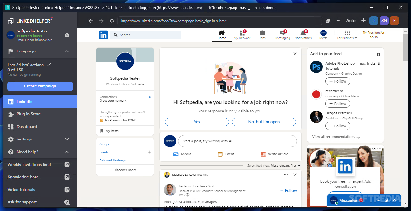Click View all recommendations
The image size is (411, 211).
click(336, 137)
